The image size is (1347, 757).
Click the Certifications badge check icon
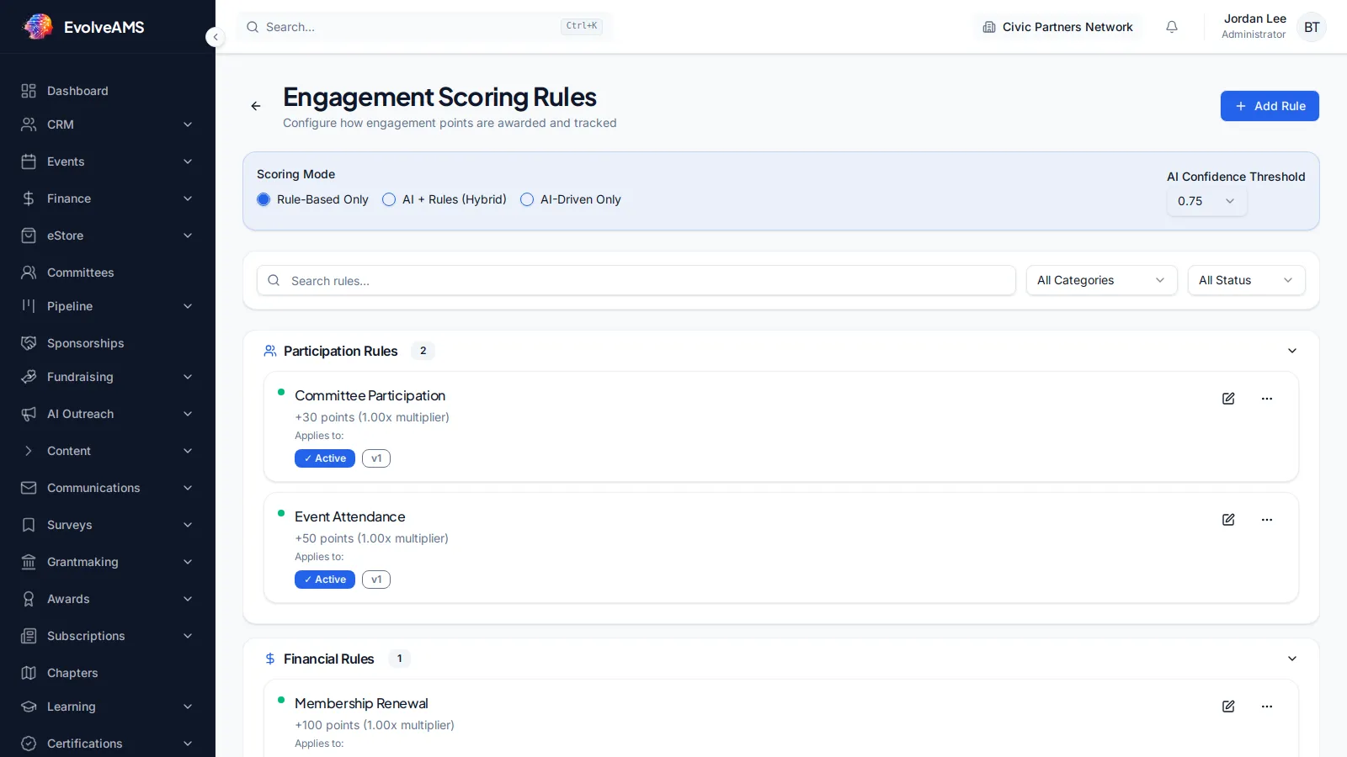click(x=29, y=744)
